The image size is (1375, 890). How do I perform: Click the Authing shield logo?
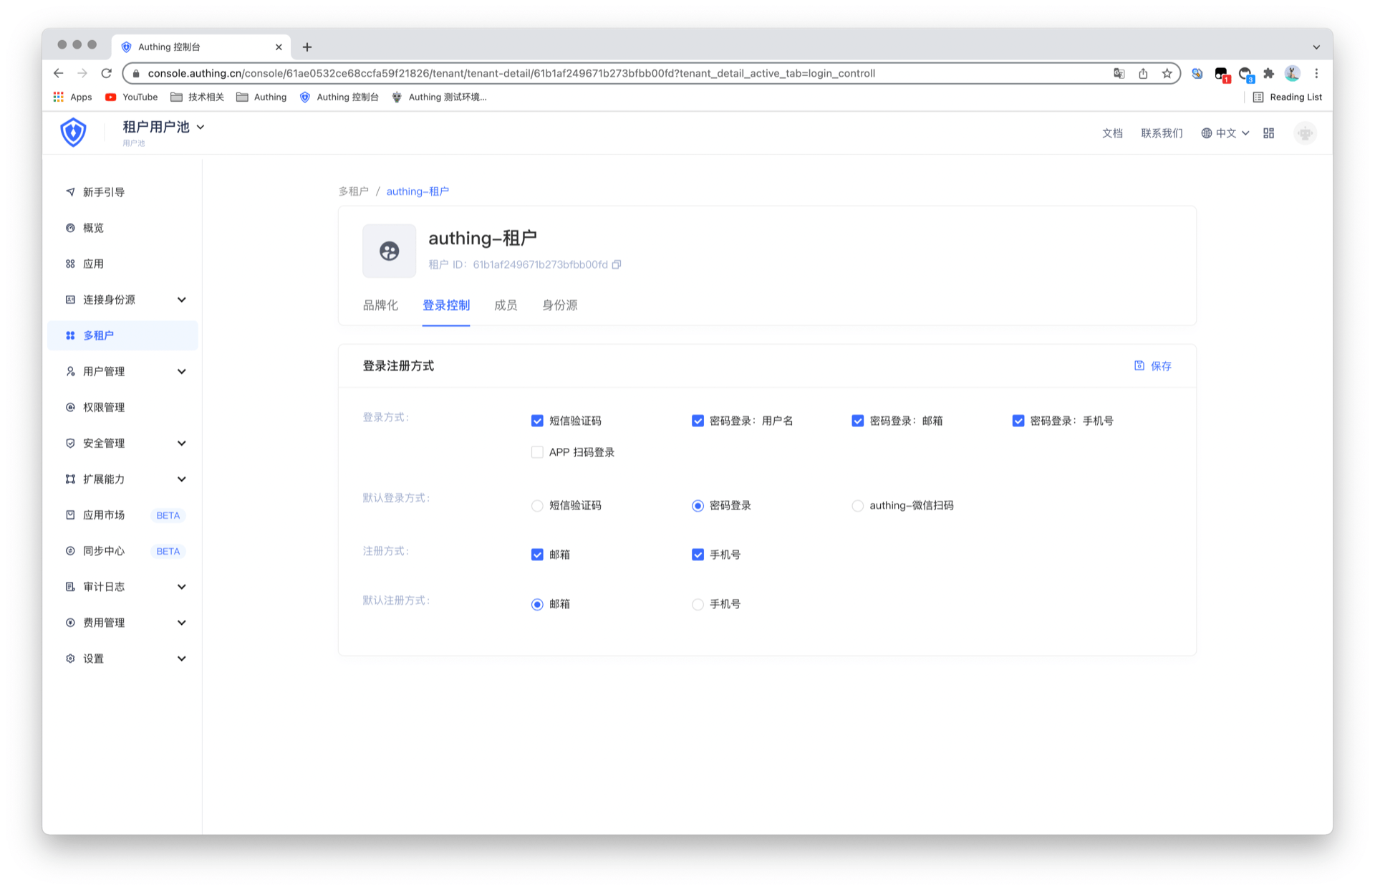[x=73, y=133]
